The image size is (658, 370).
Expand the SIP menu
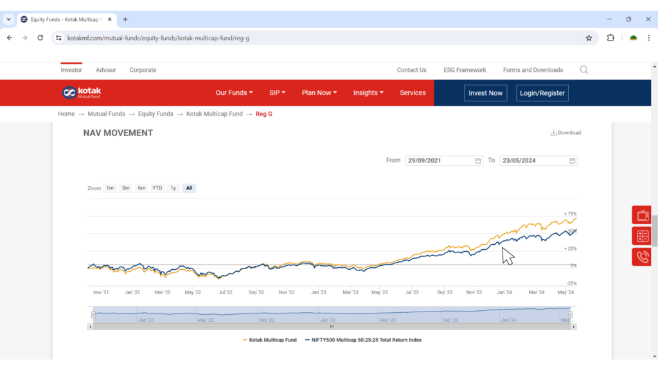click(277, 92)
